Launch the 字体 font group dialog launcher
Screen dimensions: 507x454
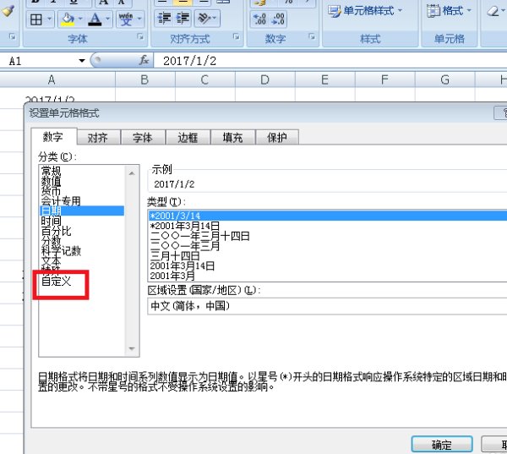coord(140,36)
